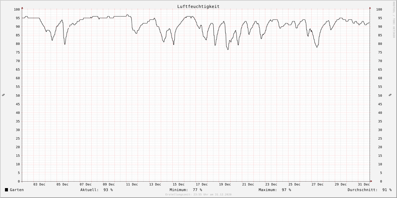Click the "23 Dec" date label
The image size is (397, 198).
[x=271, y=184]
